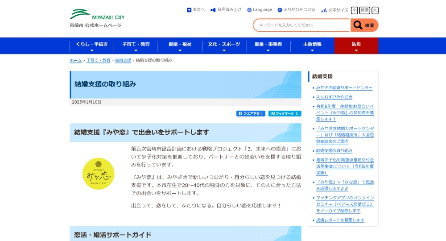
Task: Open みやざき結婚サポートセンター sidebar link
Action: coord(344,87)
